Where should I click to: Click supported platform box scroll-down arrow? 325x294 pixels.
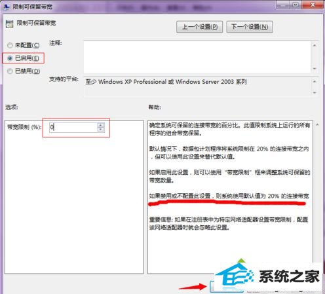315,92
